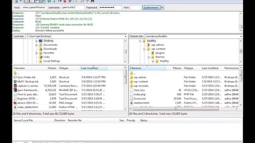This screenshot has height=143, width=255.
Task: Collapse the themes node in remote tree
Action: tap(149, 57)
